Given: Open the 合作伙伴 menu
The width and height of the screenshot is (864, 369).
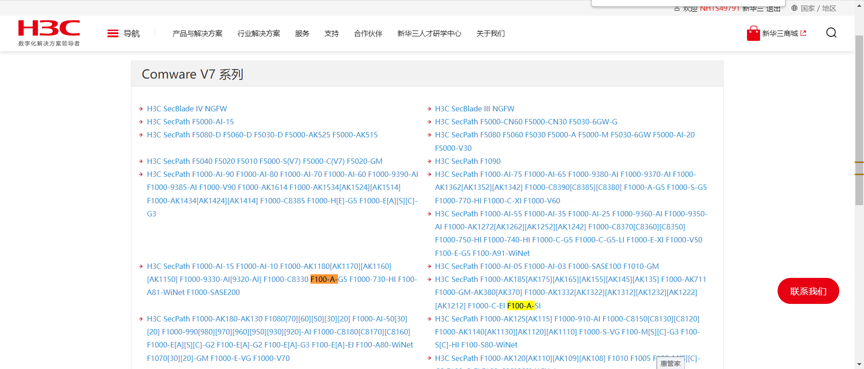Looking at the screenshot, I should click(368, 34).
